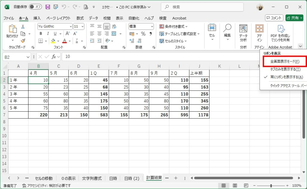The width and height of the screenshot is (307, 189).
Task: Open the Insert ribbon tab
Action: (x=37, y=18)
